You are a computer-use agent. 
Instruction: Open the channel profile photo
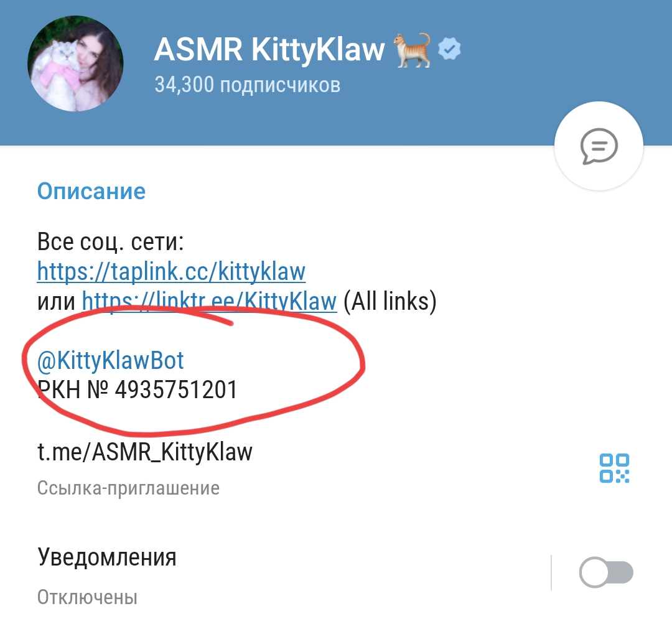point(75,63)
